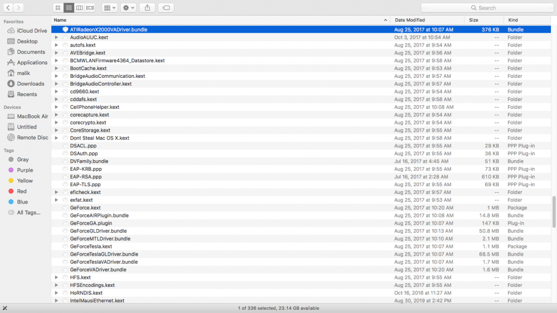The width and height of the screenshot is (557, 313).
Task: Open Applications from the sidebar
Action: (x=32, y=63)
